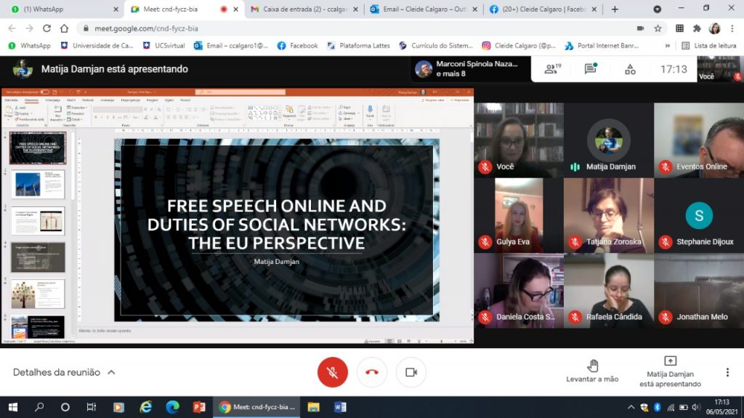
Task: Open the chat messages icon
Action: coord(590,69)
